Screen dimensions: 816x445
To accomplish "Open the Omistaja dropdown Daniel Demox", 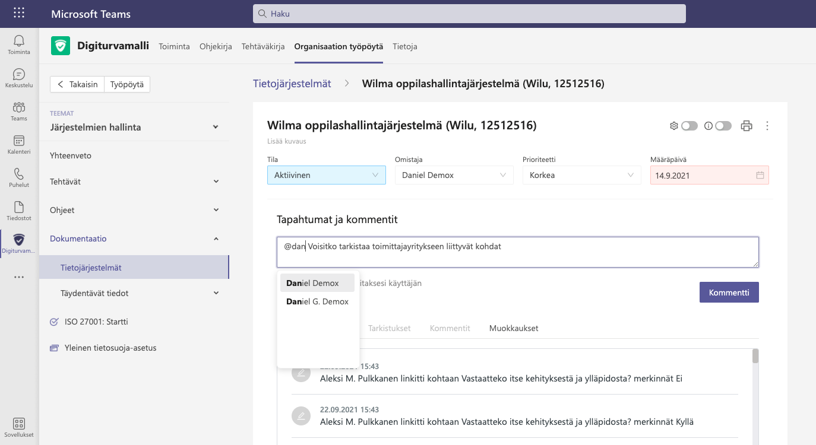I will pyautogui.click(x=454, y=175).
